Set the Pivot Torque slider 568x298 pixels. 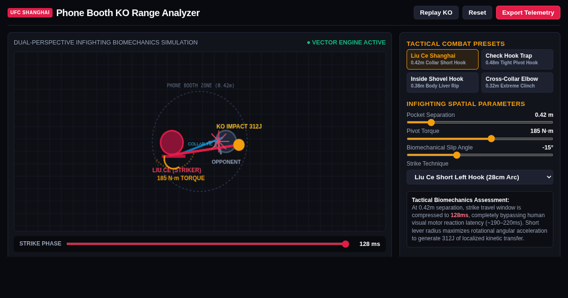coord(480,139)
